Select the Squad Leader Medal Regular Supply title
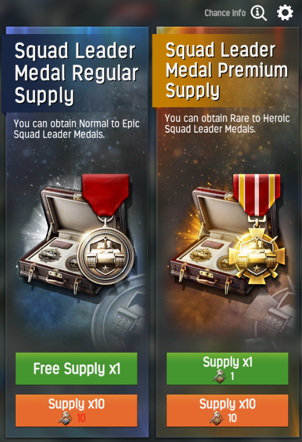This screenshot has height=442, width=302. tap(76, 73)
